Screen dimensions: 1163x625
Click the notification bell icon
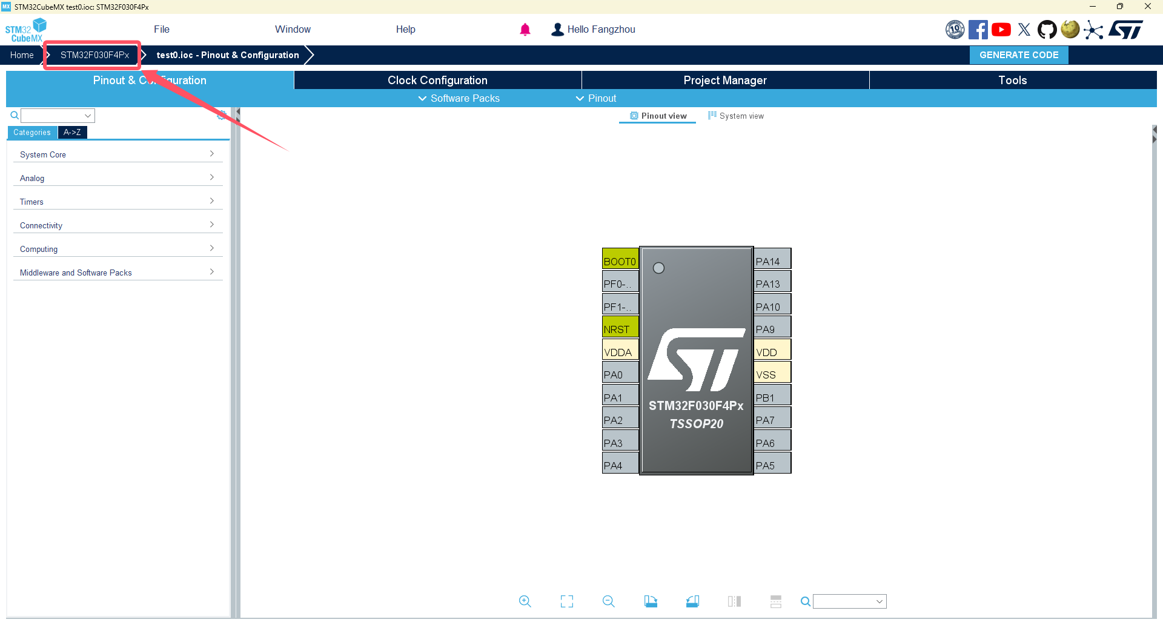[525, 30]
